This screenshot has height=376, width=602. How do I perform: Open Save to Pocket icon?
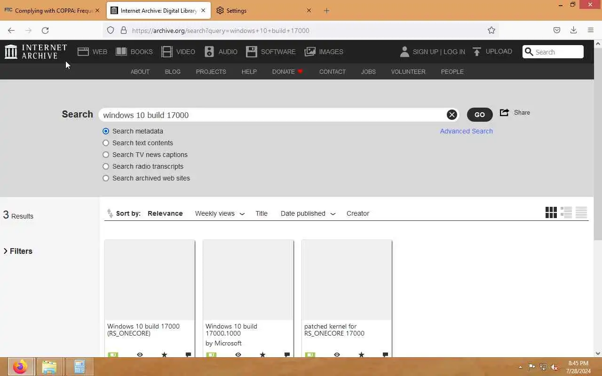point(557,31)
